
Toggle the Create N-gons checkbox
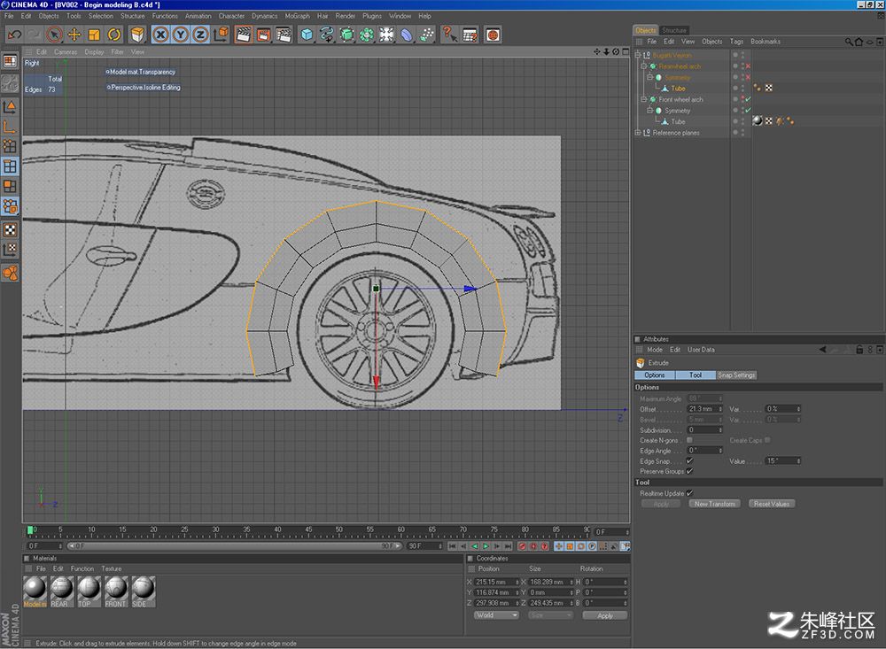pyautogui.click(x=689, y=440)
